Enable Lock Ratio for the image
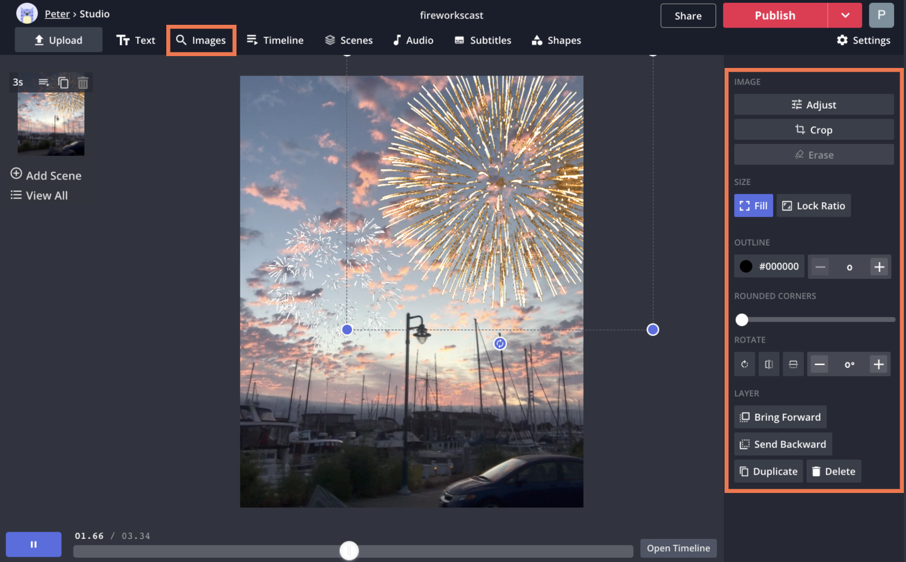The height and width of the screenshot is (562, 906). pyautogui.click(x=813, y=205)
